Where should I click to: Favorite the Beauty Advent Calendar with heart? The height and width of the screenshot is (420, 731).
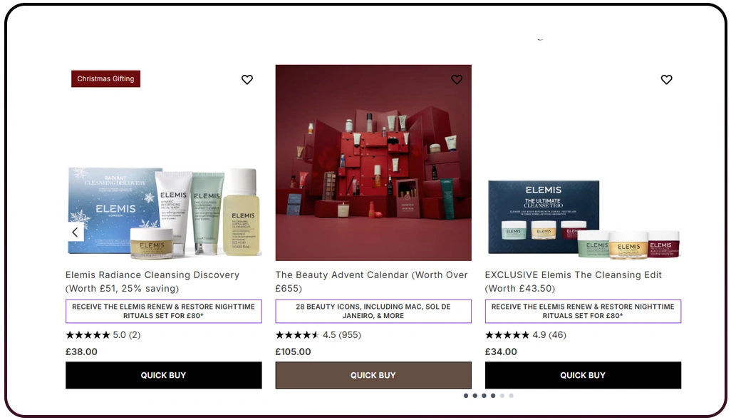457,80
